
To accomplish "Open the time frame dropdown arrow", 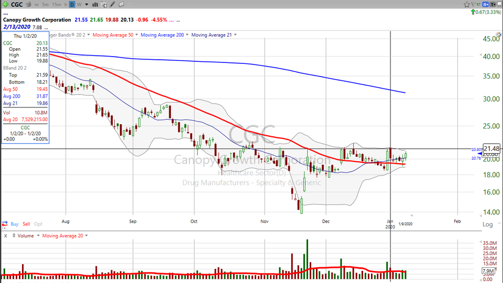I will 86,5.
